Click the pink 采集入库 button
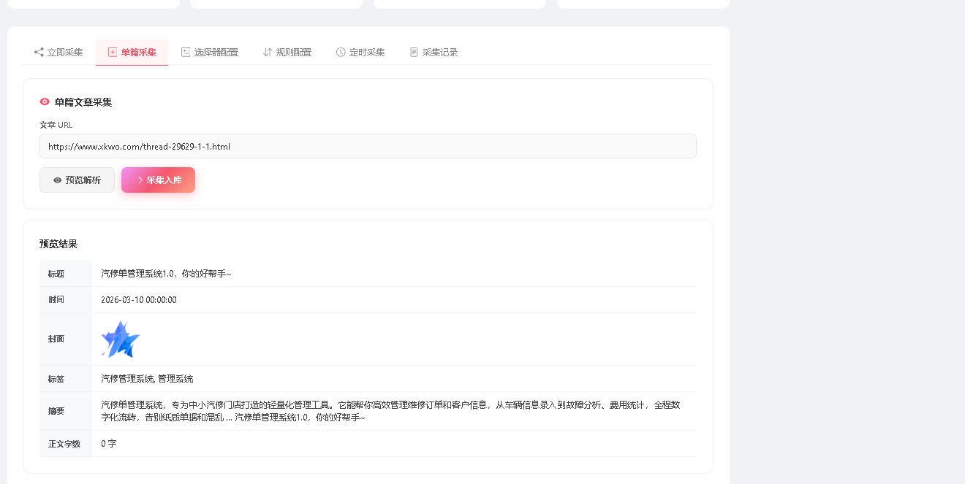Screen dimensions: 965x484 point(158,180)
